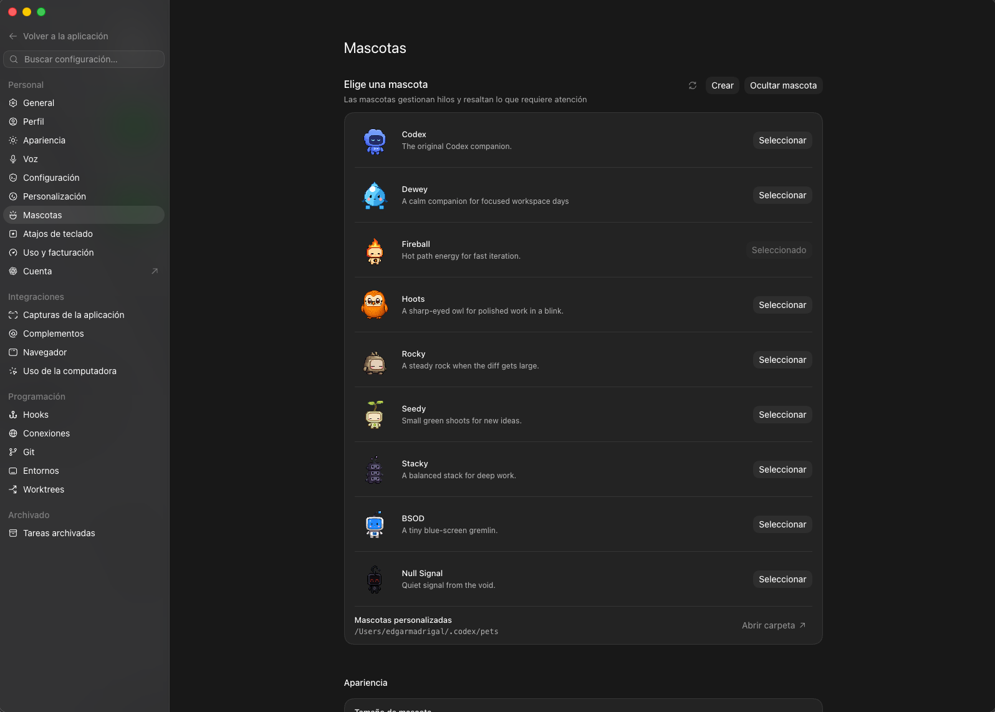Click the Buscar configuración search field
Viewport: 995px width, 712px height.
click(x=84, y=59)
